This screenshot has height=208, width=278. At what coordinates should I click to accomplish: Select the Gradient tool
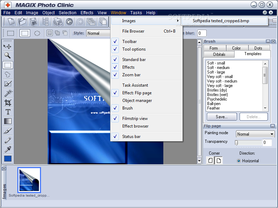point(8,121)
